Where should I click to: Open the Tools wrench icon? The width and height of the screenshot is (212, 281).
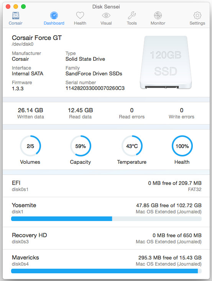132,15
